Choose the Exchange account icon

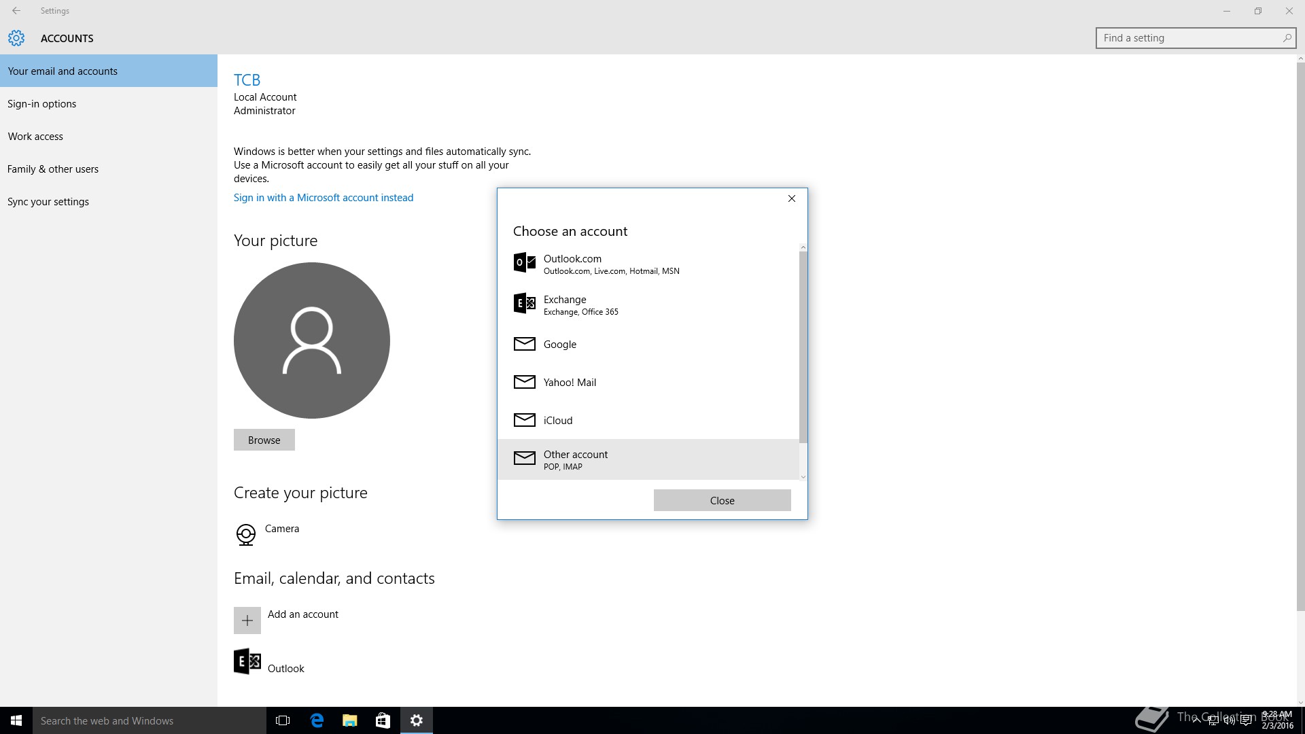[x=524, y=303]
